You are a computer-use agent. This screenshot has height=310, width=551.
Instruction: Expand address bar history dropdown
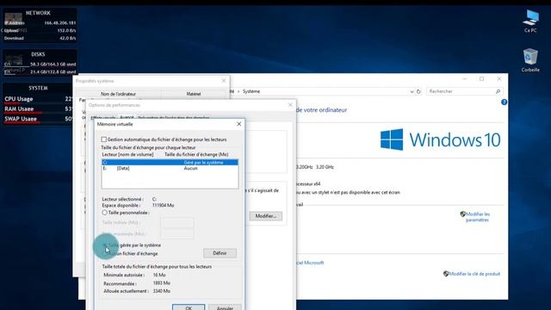point(412,91)
